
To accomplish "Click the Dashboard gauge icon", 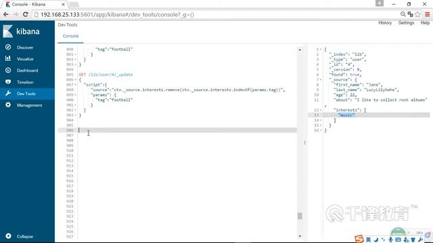I will (8, 70).
